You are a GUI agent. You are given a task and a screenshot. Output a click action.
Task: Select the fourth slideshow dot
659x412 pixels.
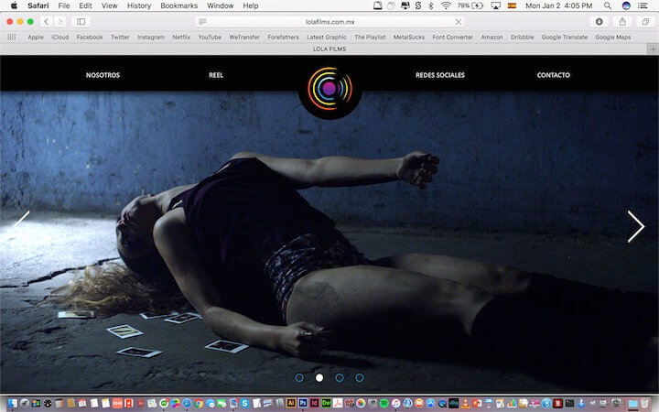click(x=360, y=377)
